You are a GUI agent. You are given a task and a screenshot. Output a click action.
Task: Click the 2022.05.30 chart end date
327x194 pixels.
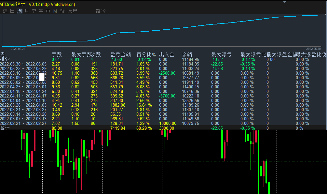pyautogui.click(x=313, y=49)
